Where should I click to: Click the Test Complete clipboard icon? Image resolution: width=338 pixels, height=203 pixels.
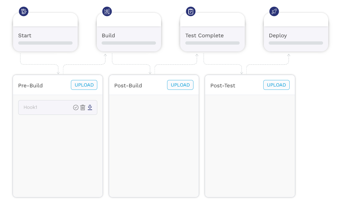coord(191,11)
